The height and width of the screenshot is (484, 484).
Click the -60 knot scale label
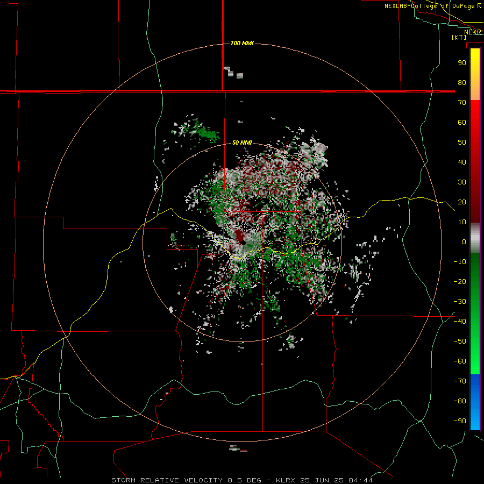click(460, 361)
